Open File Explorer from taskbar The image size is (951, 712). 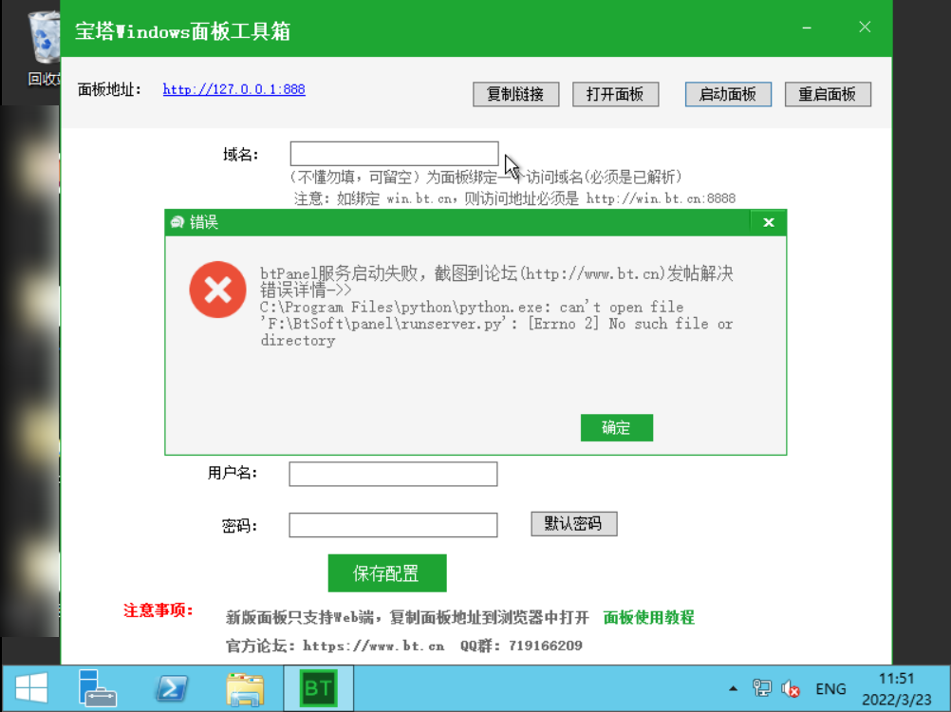tap(245, 689)
